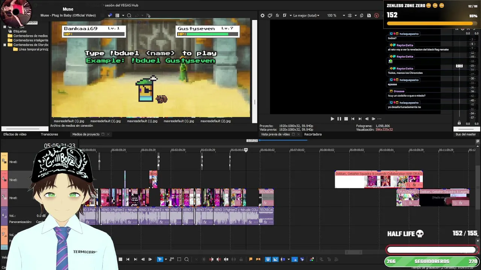This screenshot has width=481, height=270.
Task: Open color grading panel icon
Action: click(x=312, y=259)
